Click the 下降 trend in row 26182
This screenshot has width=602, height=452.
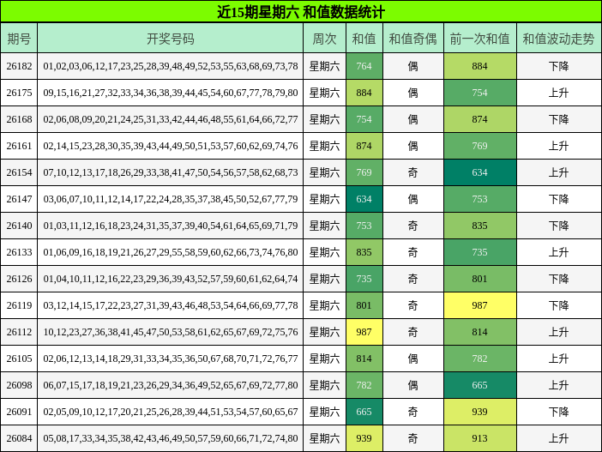coord(559,66)
